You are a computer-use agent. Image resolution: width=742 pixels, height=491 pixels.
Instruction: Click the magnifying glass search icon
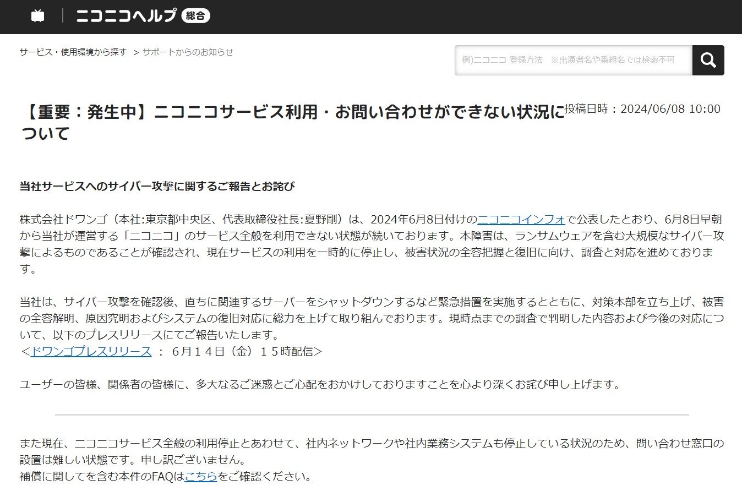click(x=708, y=60)
